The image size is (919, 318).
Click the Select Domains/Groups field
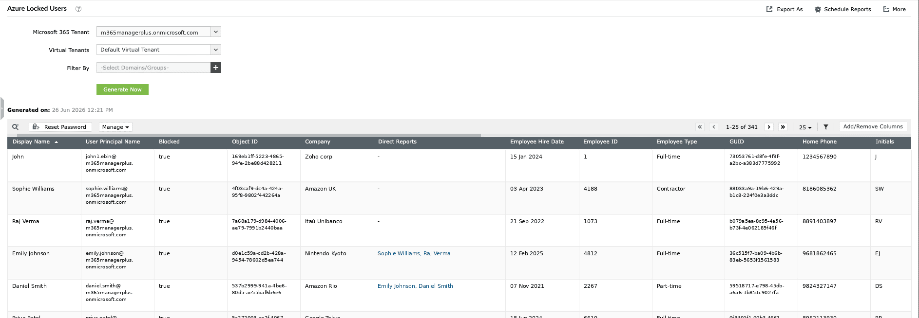coord(153,68)
